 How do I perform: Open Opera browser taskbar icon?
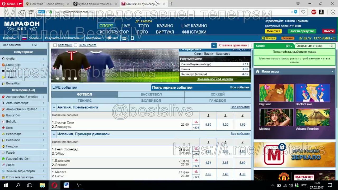coord(54,185)
